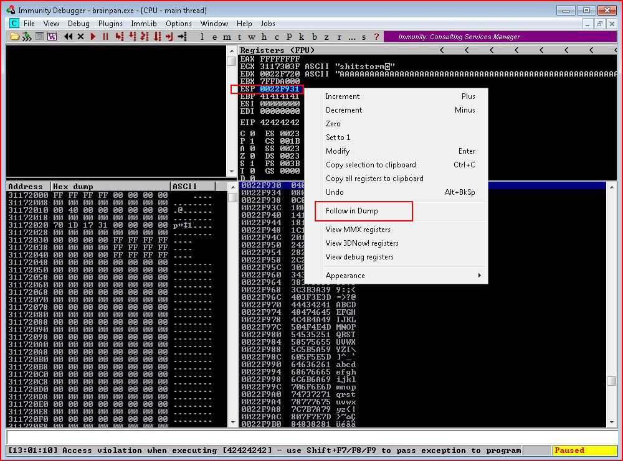Show Threads with t button
The width and height of the screenshot is (623, 461).
pos(239,37)
